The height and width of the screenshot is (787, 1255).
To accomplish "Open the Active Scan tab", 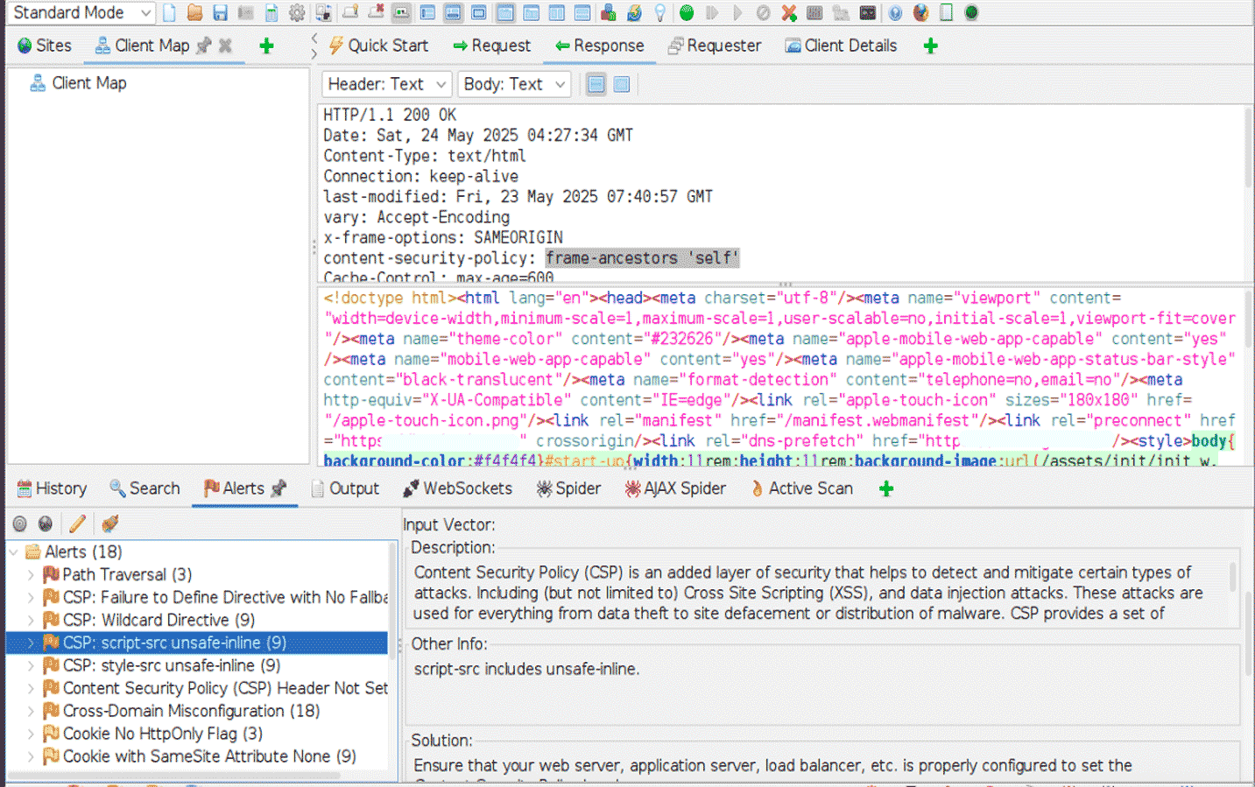I will (801, 488).
